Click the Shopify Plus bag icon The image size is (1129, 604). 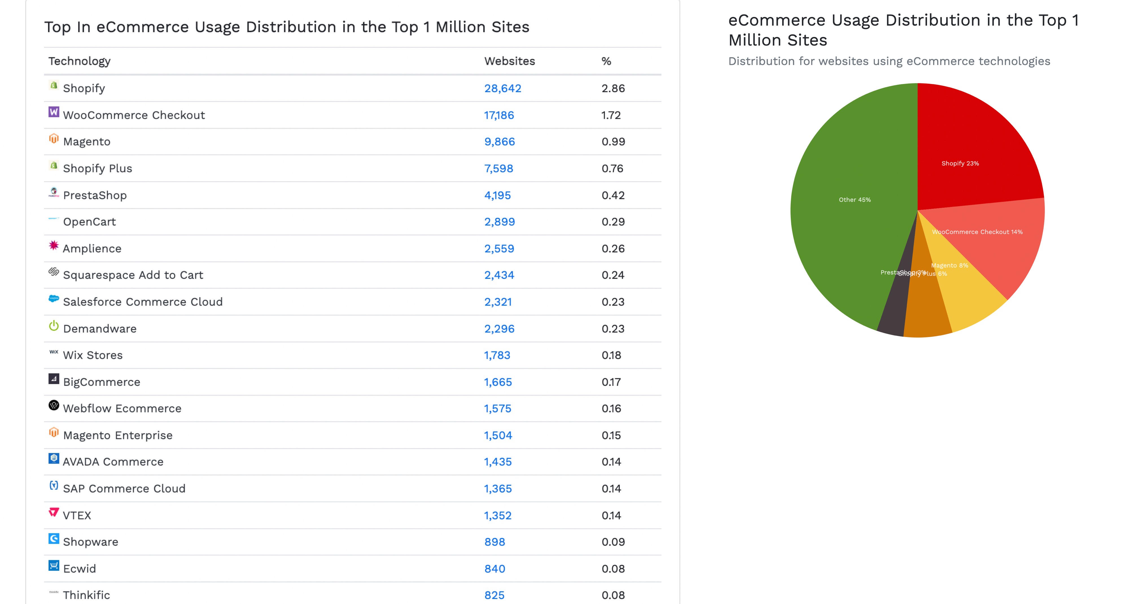[x=53, y=165]
